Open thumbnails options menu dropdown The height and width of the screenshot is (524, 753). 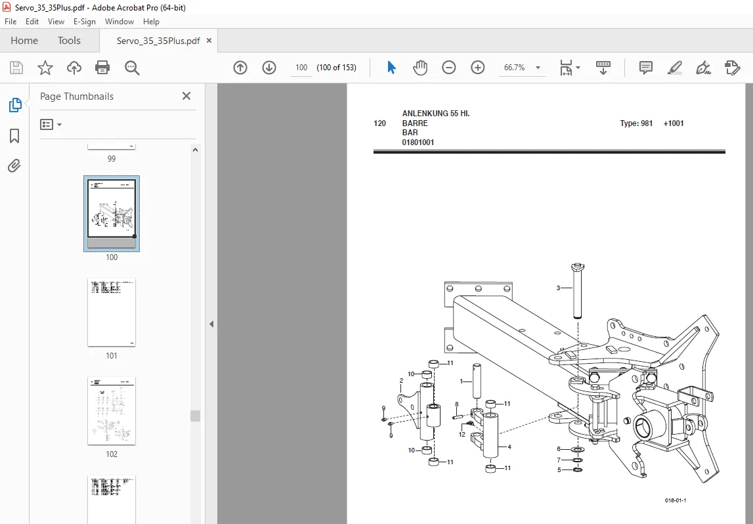click(x=51, y=124)
